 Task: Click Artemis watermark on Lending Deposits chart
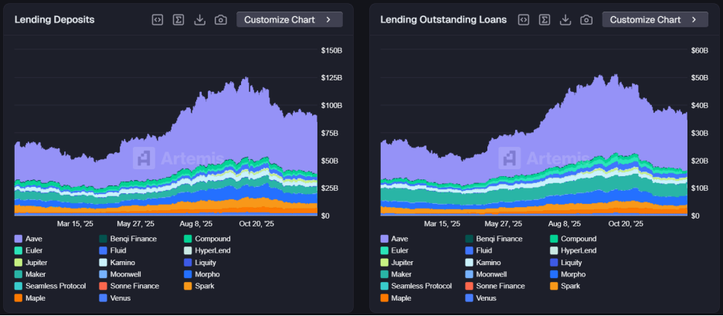(168, 158)
